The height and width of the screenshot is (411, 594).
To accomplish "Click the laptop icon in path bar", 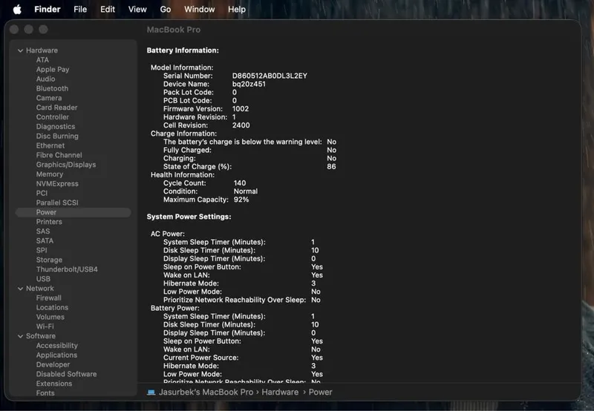I will click(x=151, y=392).
